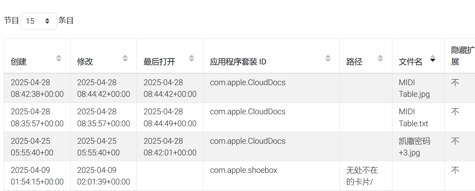
Task: Sort by 应用程序套装 ID column arrows
Action: tap(328, 58)
